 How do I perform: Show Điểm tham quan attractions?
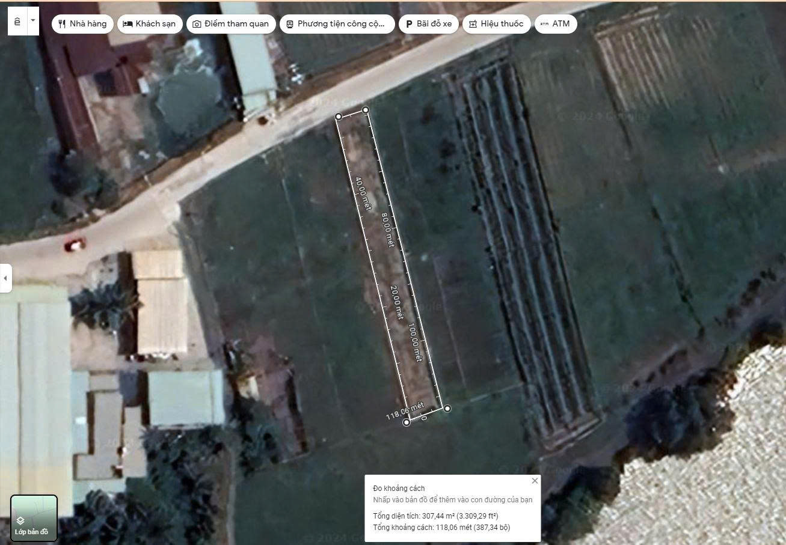point(232,24)
